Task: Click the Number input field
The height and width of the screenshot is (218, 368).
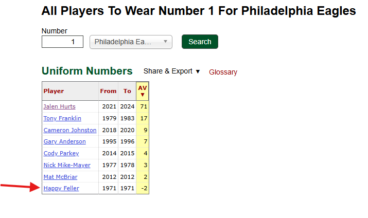Action: (62, 42)
